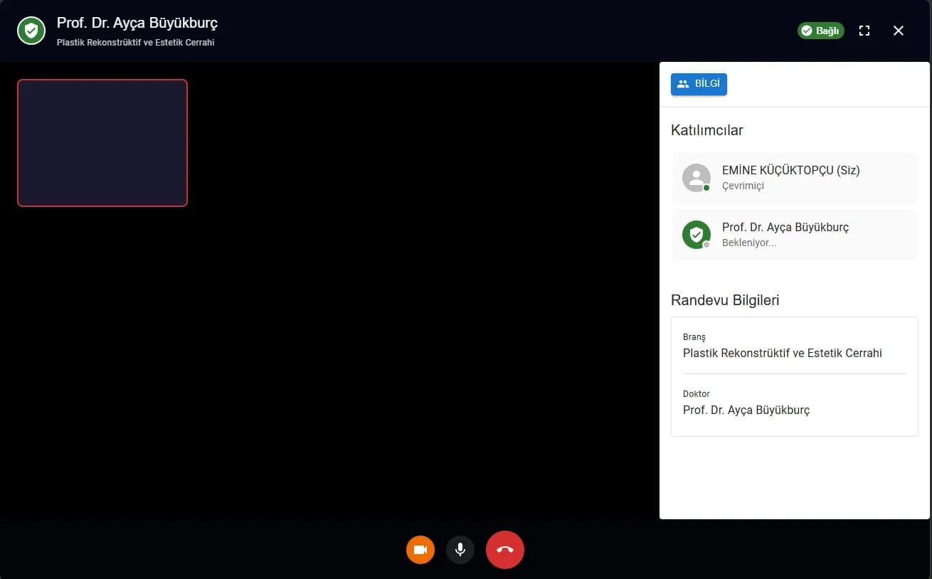Click the Çevrimiçi status text
Screen dimensions: 932x579
click(x=743, y=186)
